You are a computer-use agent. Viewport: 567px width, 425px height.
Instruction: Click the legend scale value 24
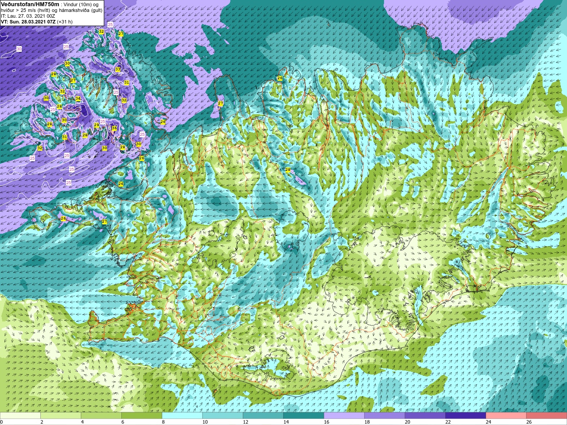[x=489, y=422]
